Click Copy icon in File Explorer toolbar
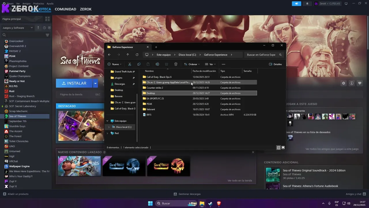 pyautogui.click(x=139, y=64)
